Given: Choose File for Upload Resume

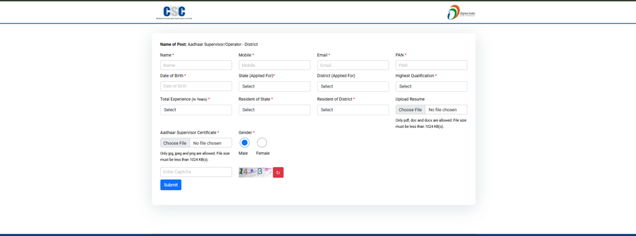Looking at the screenshot, I should 410,110.
